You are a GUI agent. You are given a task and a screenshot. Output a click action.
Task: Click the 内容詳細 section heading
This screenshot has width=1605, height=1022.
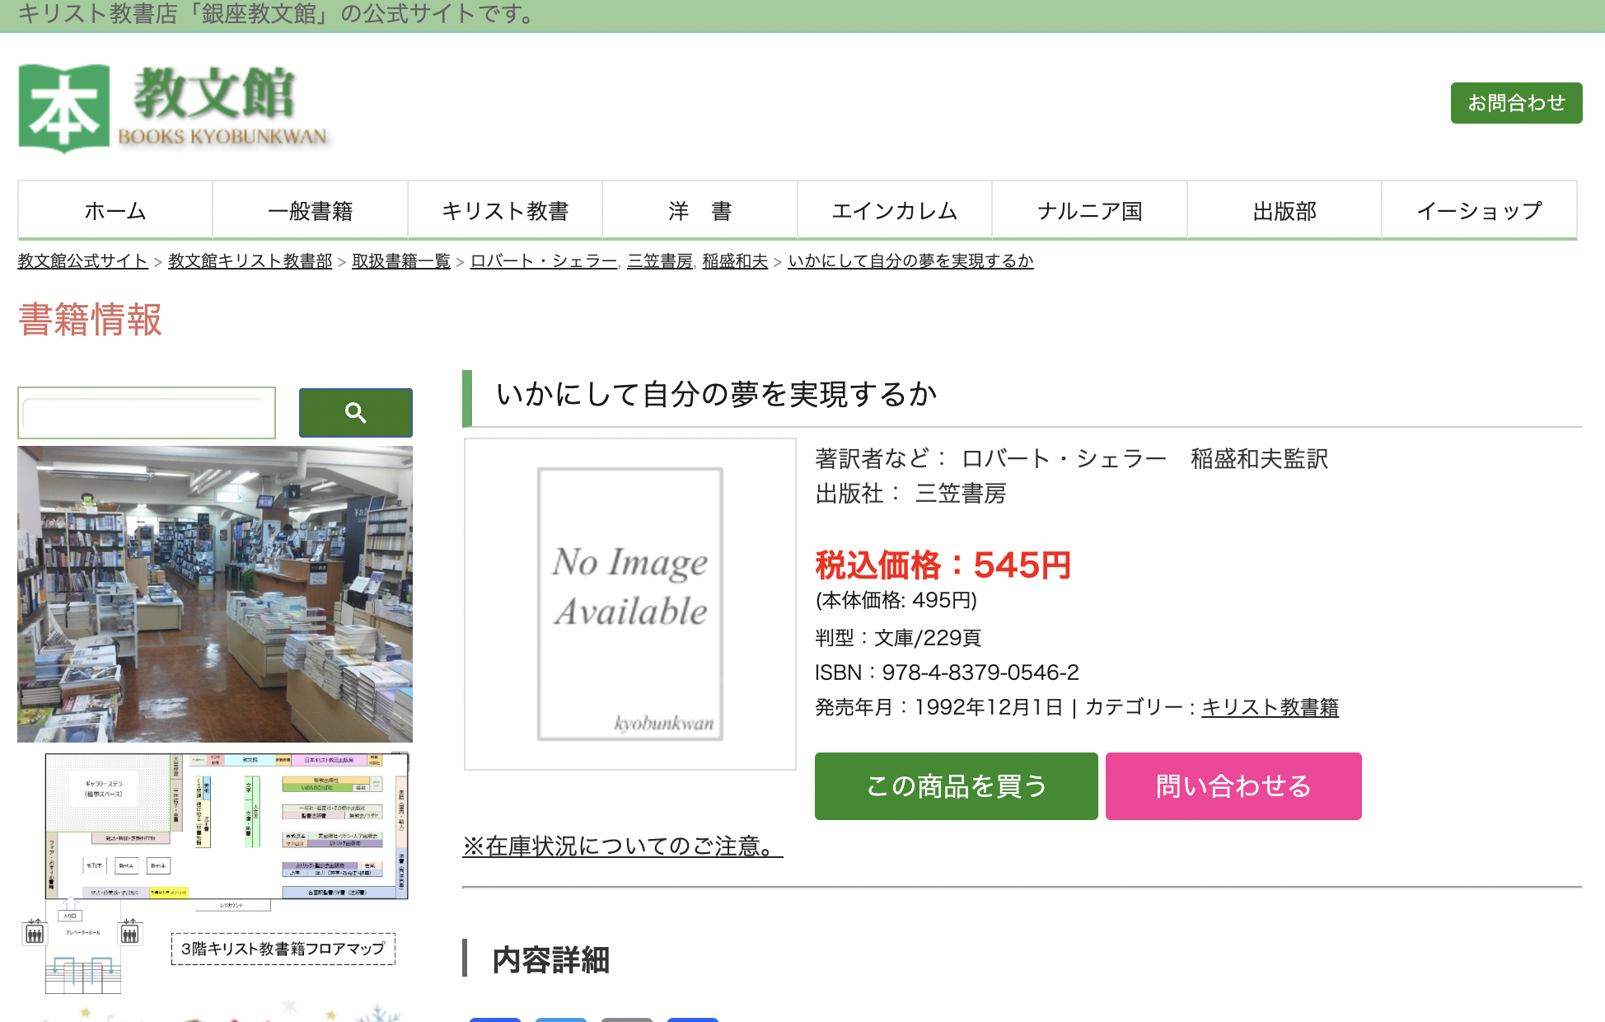(x=551, y=960)
